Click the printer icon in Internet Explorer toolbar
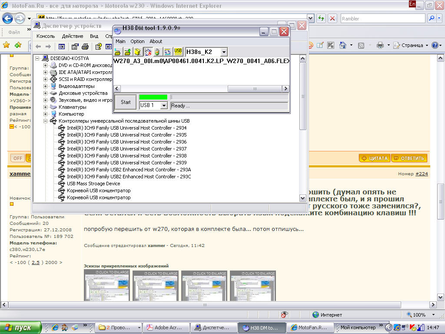This screenshot has height=334, width=445. tap(380, 45)
